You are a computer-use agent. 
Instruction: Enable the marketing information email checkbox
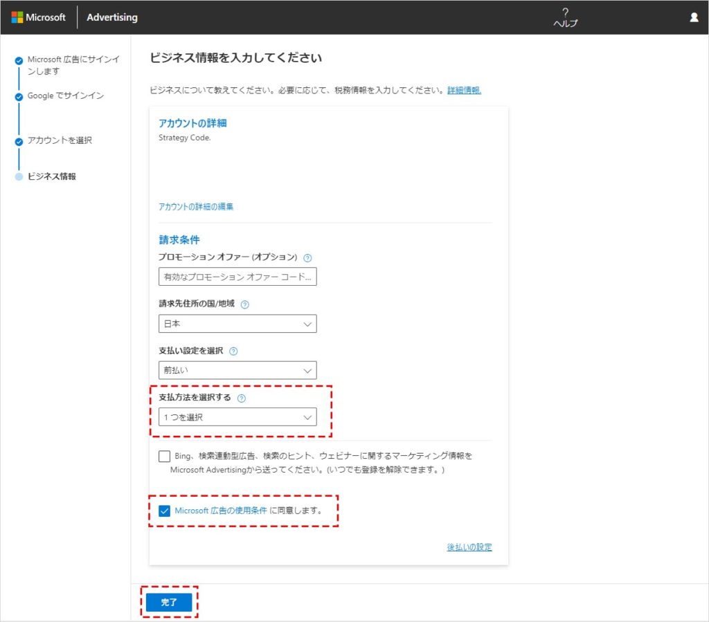tap(164, 457)
